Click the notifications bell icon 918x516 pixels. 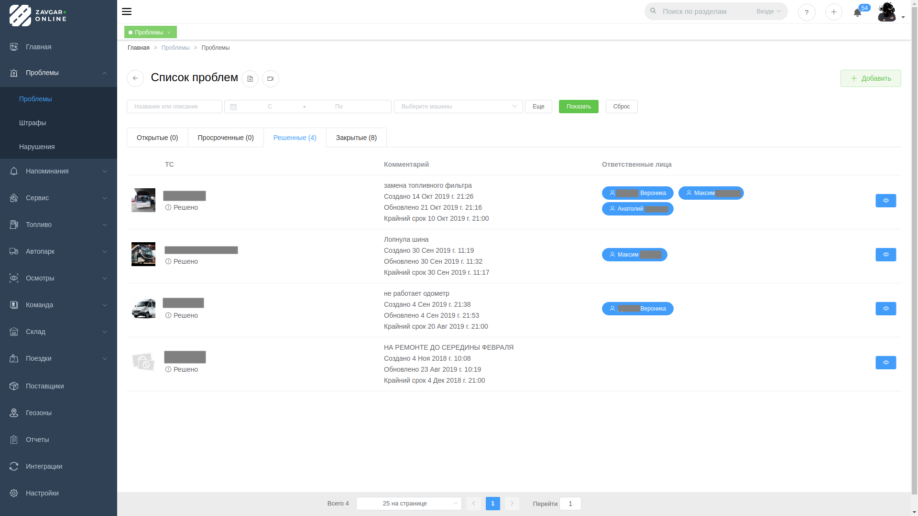tap(857, 12)
